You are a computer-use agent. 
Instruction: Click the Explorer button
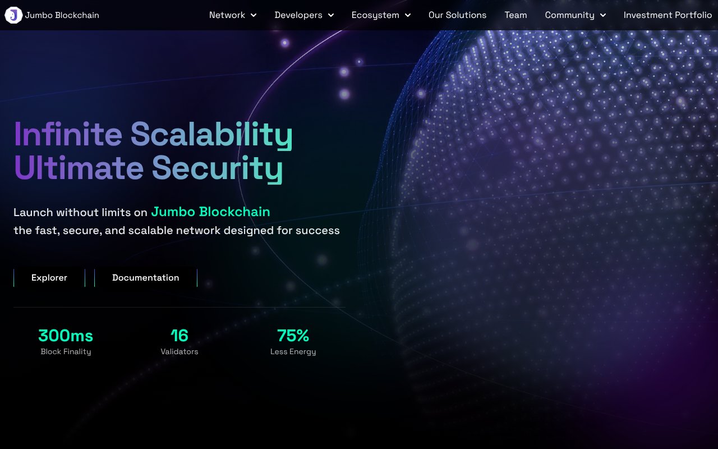click(x=49, y=277)
